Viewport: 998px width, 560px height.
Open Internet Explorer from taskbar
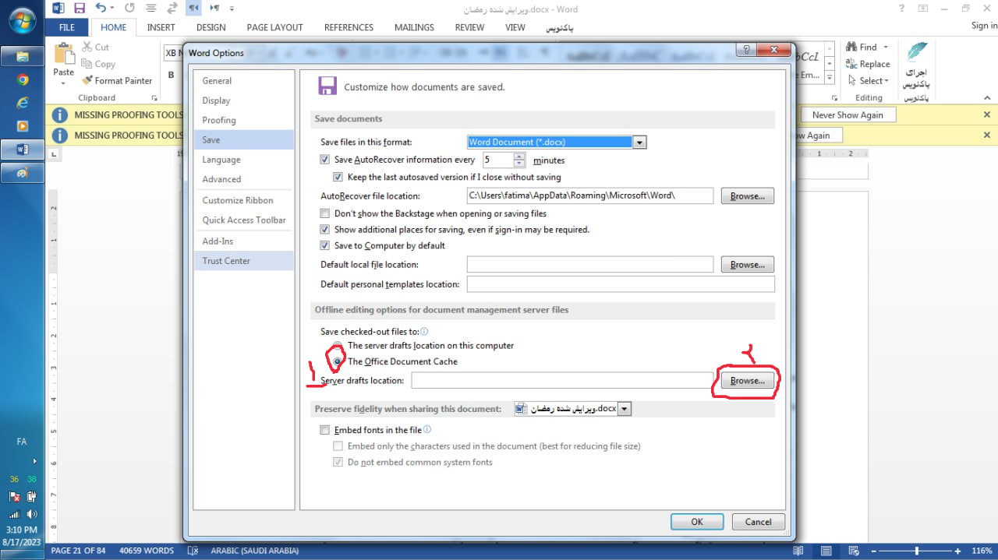(23, 103)
